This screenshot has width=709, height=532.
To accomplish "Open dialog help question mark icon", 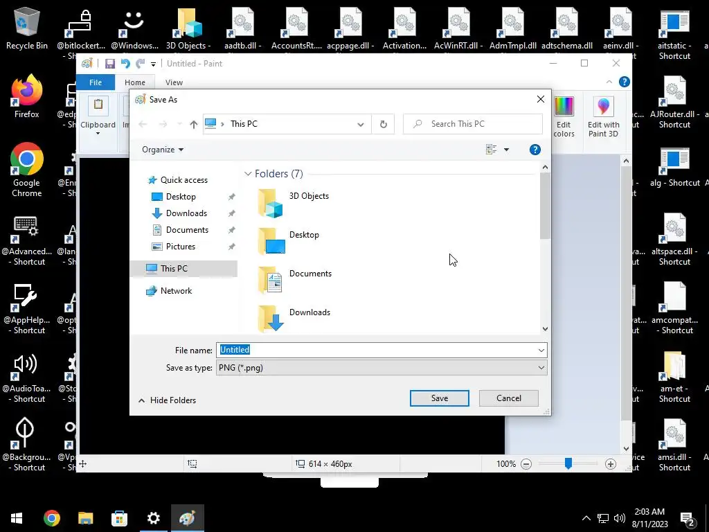I will (x=535, y=150).
